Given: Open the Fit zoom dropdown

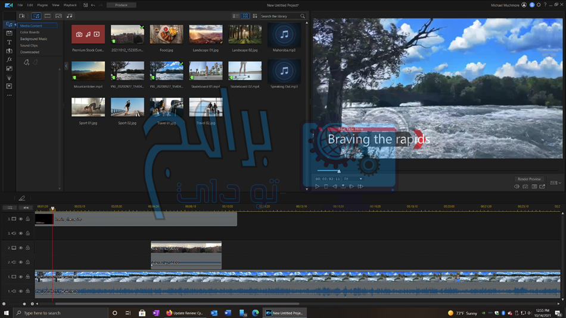Looking at the screenshot, I should click(353, 179).
